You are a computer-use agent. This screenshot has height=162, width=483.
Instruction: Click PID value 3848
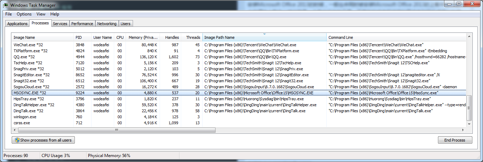click(80, 45)
